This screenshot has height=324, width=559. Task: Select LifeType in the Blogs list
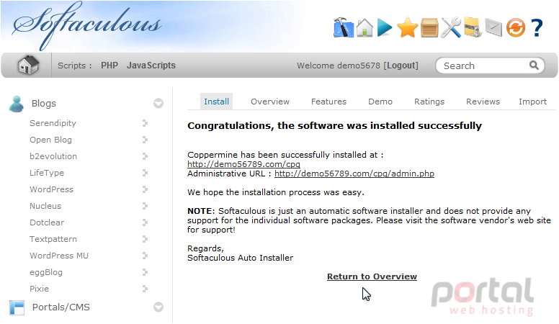[47, 173]
